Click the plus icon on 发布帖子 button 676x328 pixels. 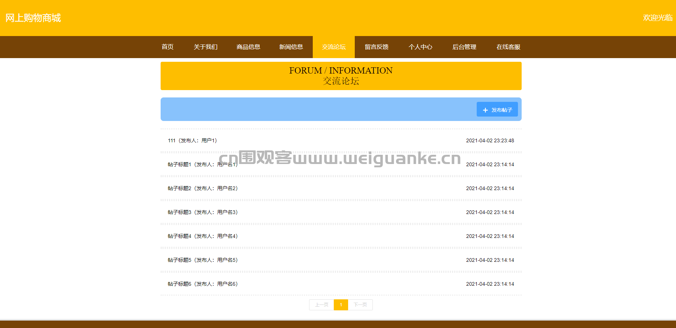485,110
